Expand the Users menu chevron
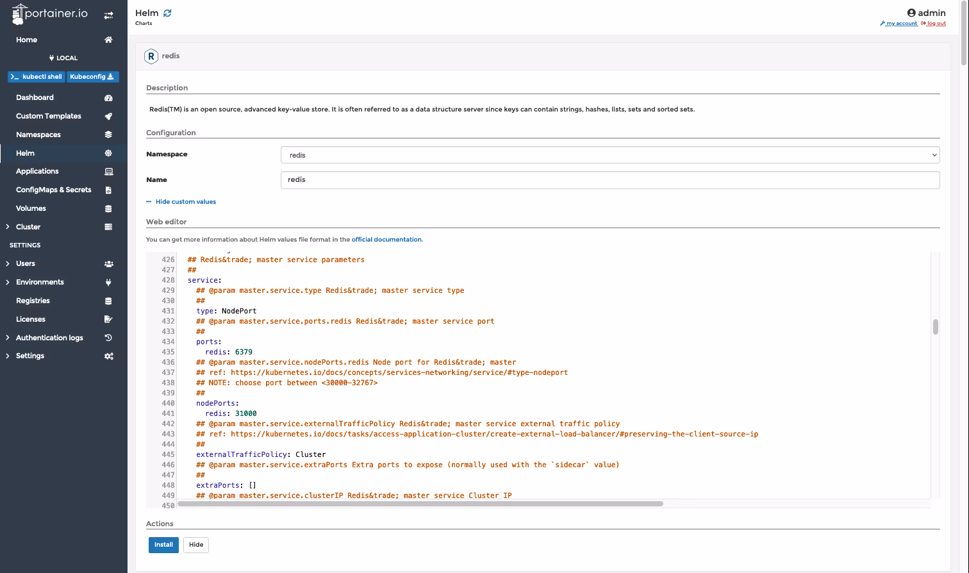The height and width of the screenshot is (573, 969). click(8, 263)
